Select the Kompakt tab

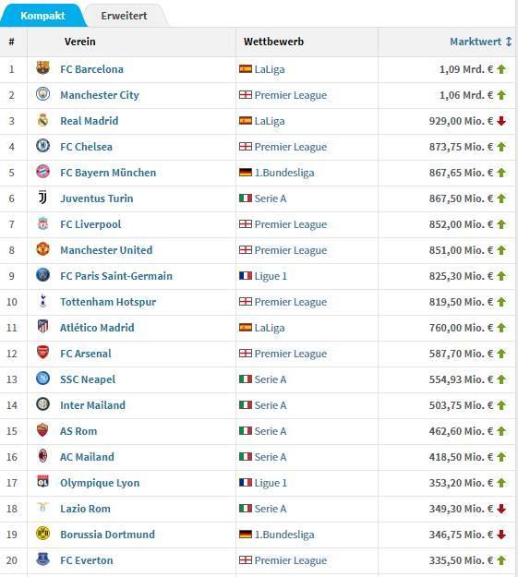coord(42,16)
